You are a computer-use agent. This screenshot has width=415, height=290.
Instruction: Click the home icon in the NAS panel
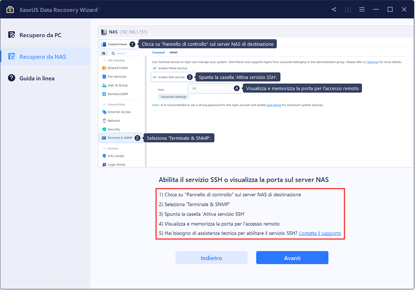pos(104,53)
